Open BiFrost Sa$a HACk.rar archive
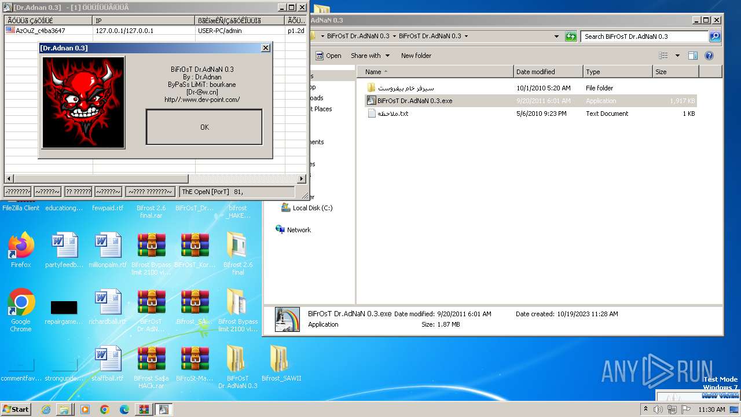 pos(151,367)
